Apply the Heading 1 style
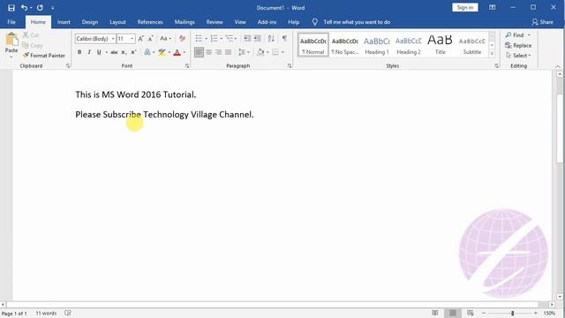Image resolution: width=565 pixels, height=318 pixels. pyautogui.click(x=377, y=45)
